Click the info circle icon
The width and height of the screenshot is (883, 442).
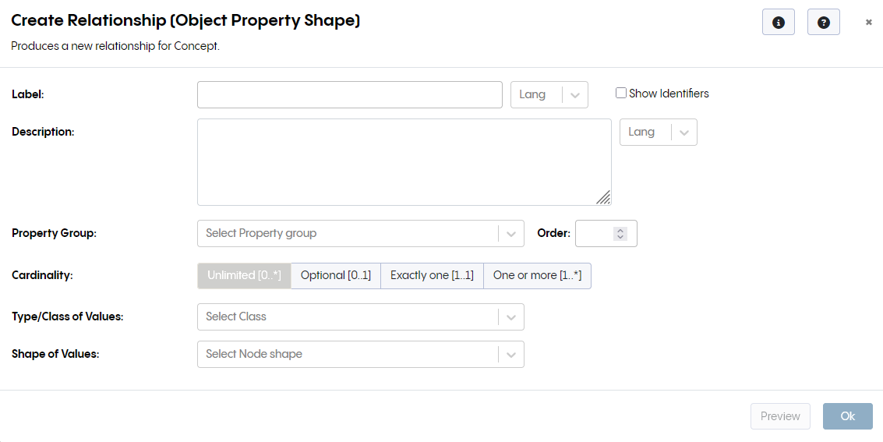[x=778, y=23]
